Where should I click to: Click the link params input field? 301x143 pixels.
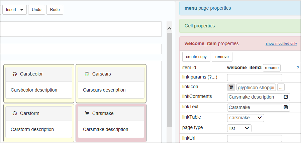(x=255, y=78)
